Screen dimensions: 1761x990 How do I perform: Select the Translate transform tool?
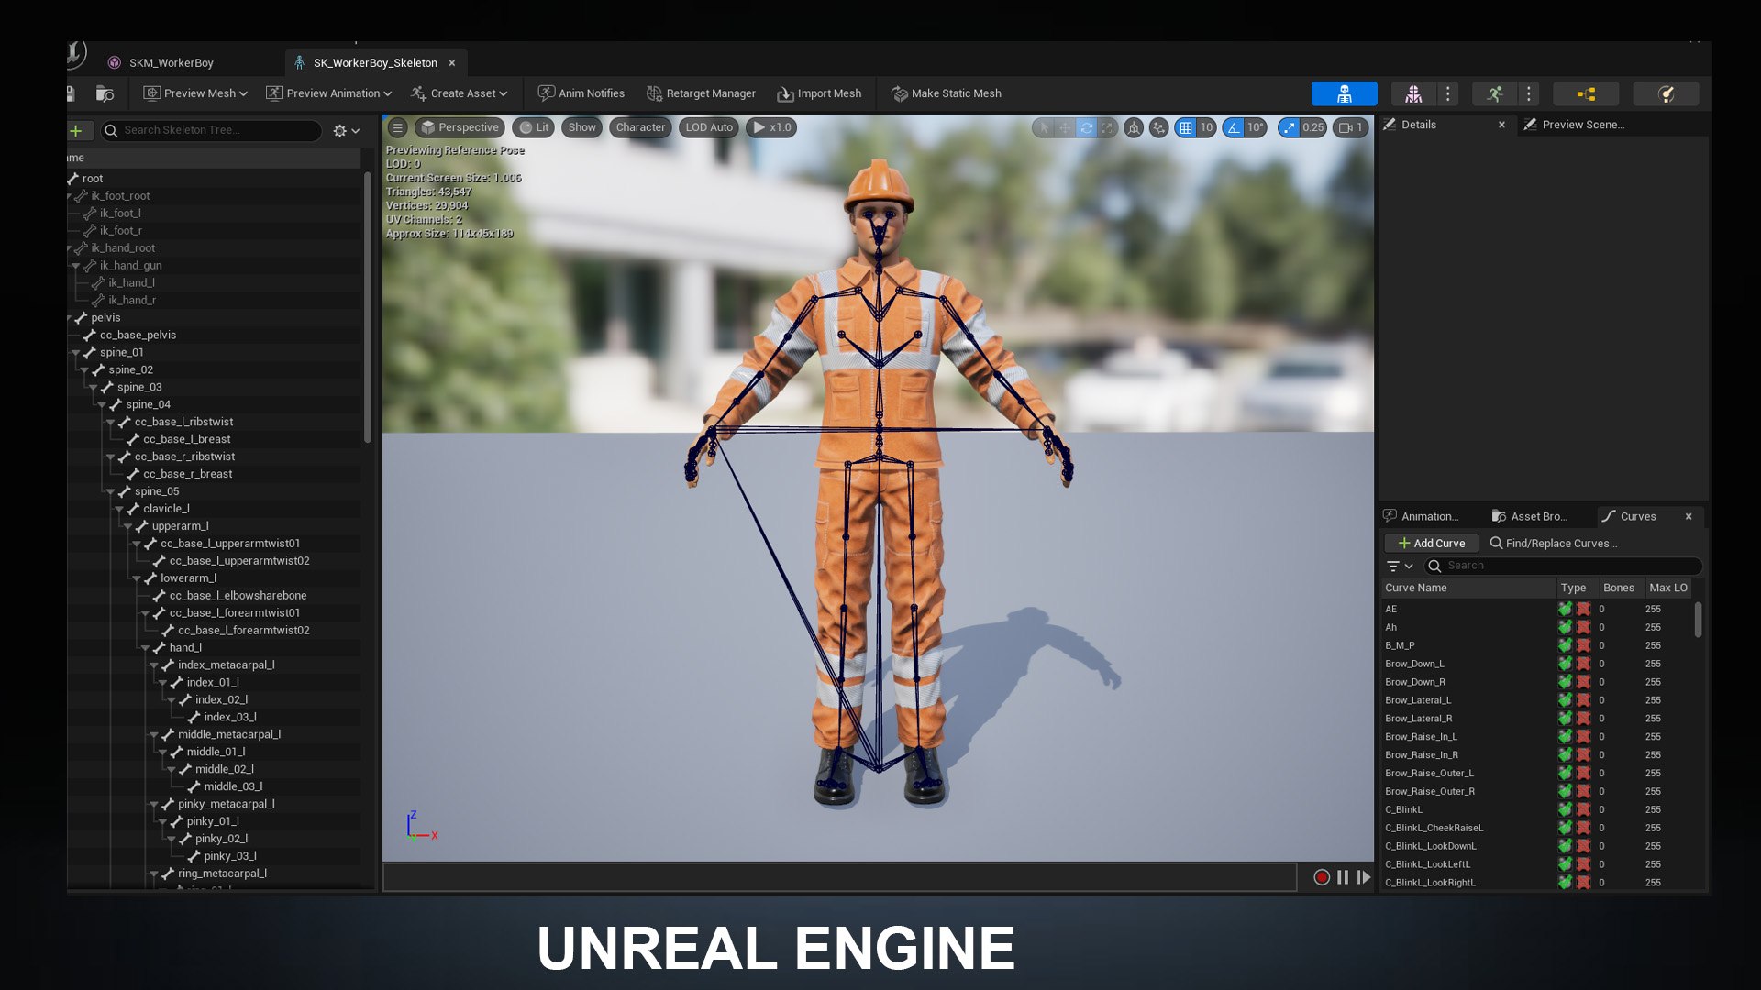[1065, 127]
